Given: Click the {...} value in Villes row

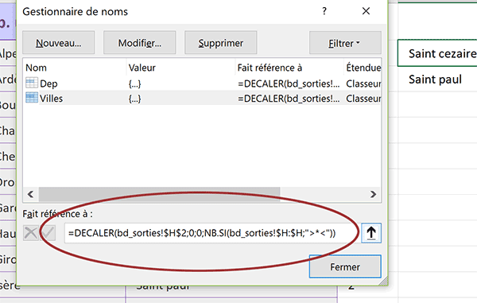Looking at the screenshot, I should pyautogui.click(x=135, y=99).
